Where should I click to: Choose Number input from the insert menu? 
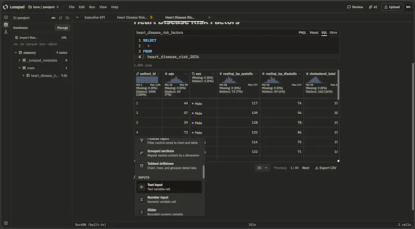click(x=169, y=200)
